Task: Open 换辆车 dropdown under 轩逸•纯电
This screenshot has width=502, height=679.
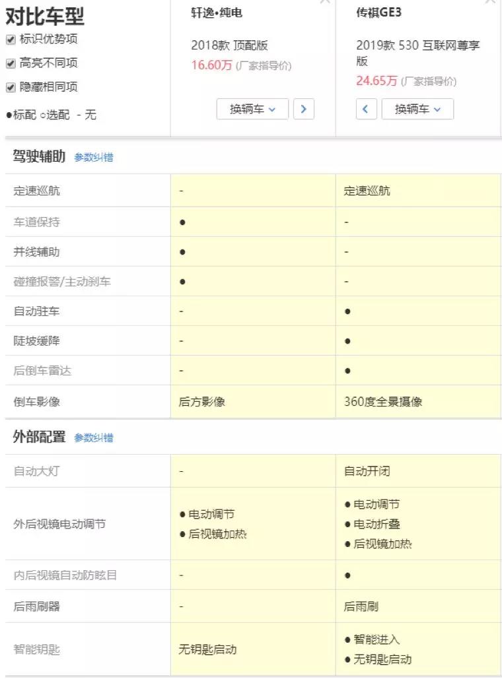Action: click(252, 109)
